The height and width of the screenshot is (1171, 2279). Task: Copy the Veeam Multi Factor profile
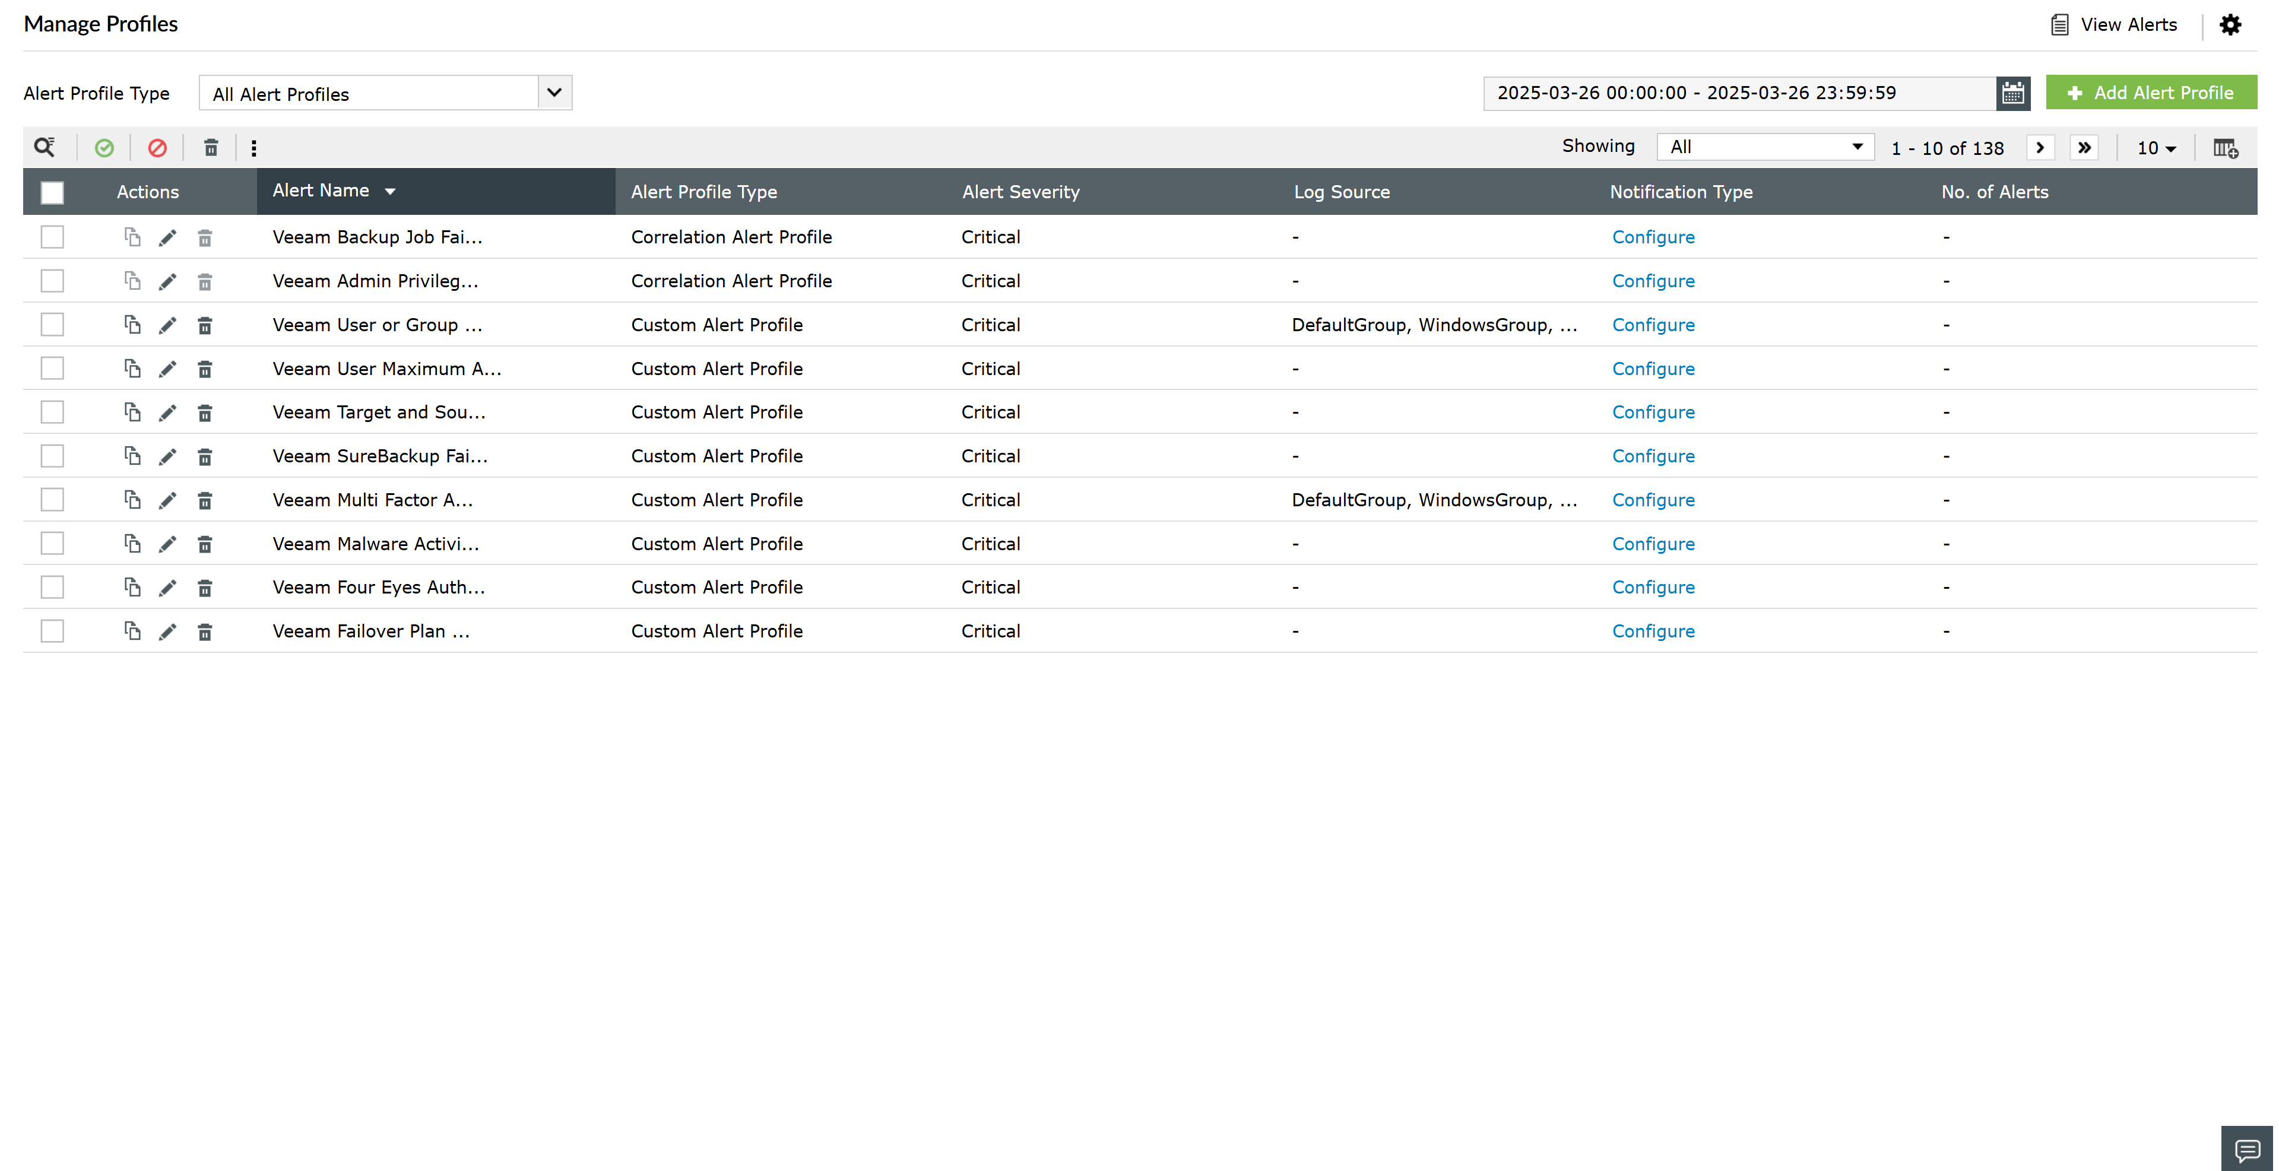tap(133, 500)
